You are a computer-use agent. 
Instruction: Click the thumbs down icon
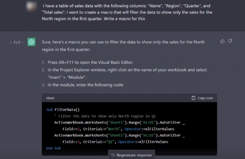[x=230, y=41]
